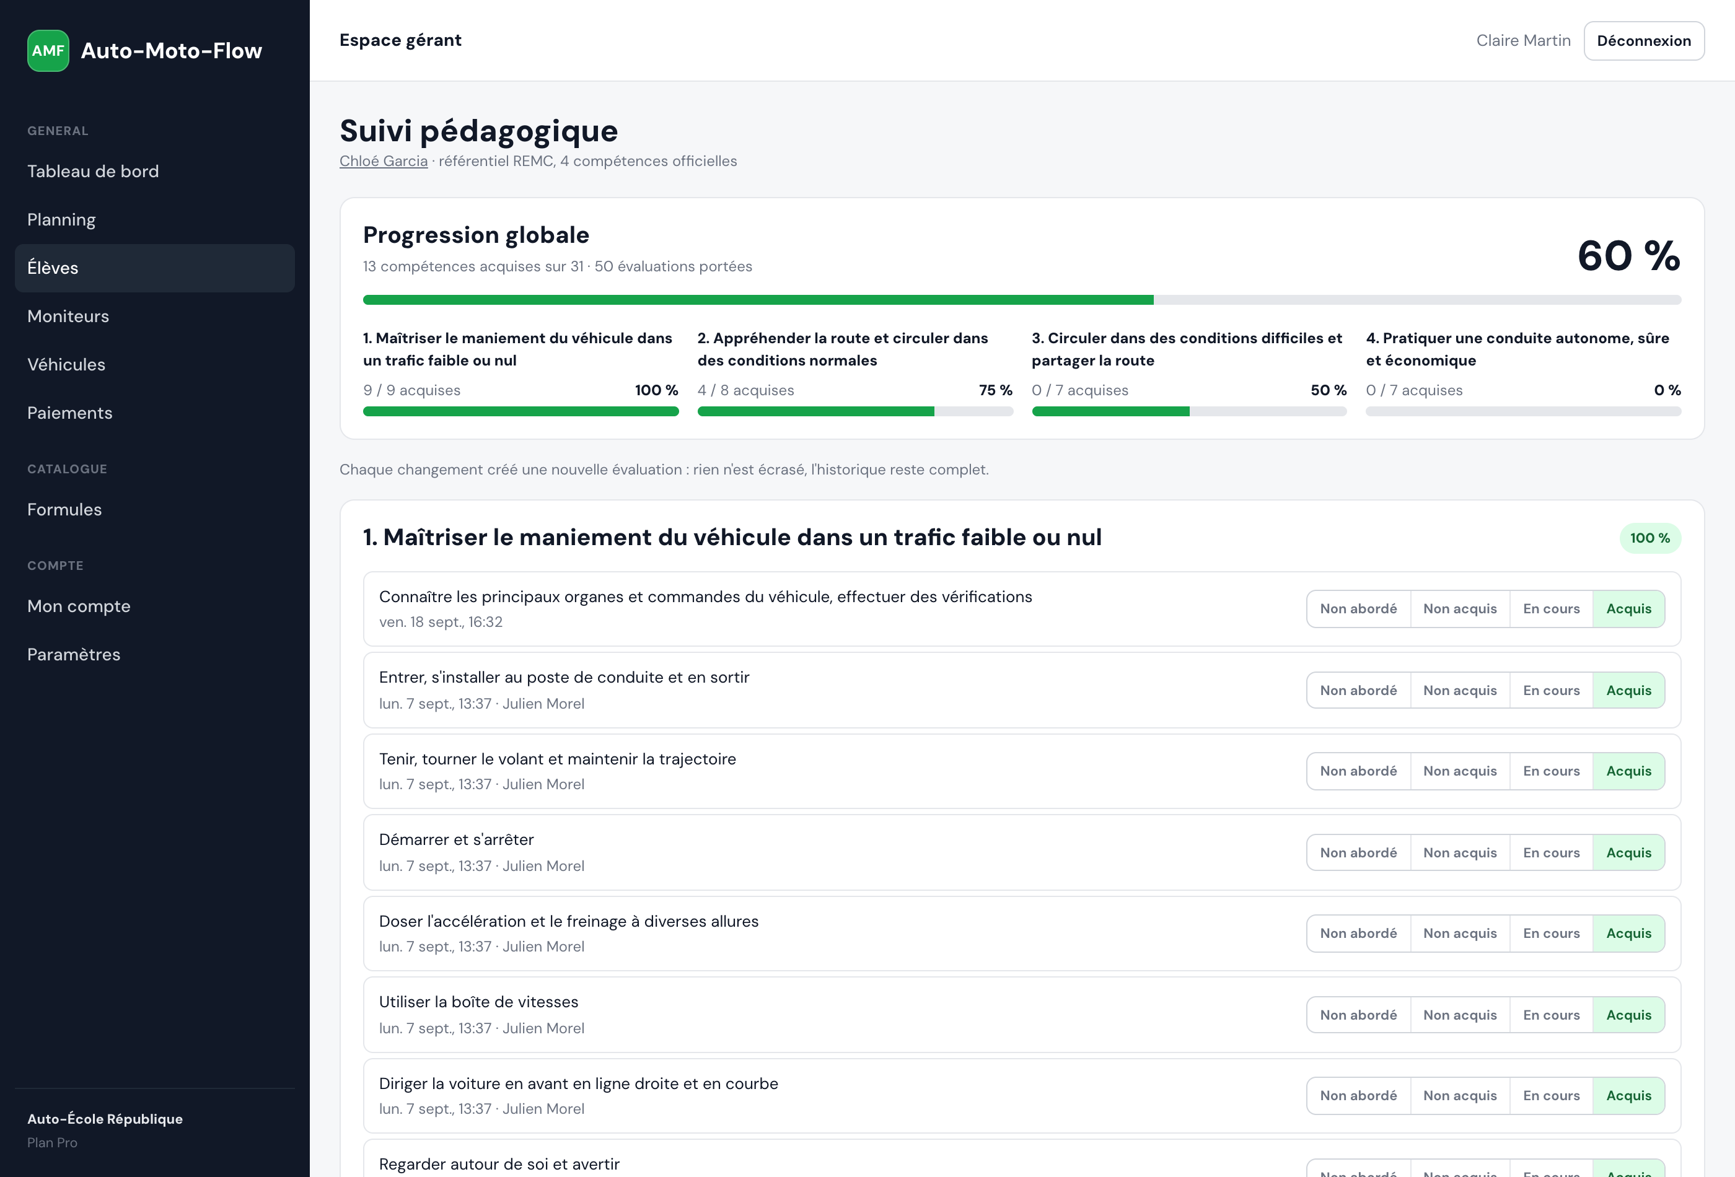This screenshot has height=1177, width=1735.
Task: Click competence 4 title 'Pratiquer une conduite autonome'
Action: 1518,349
